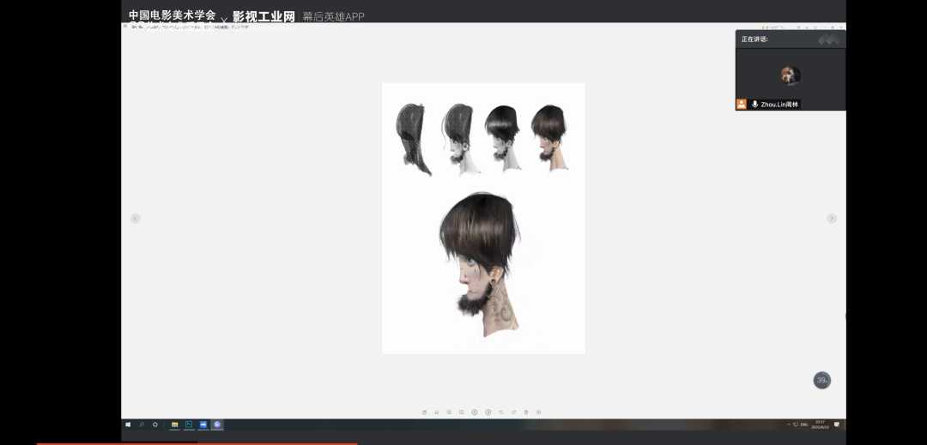Screen dimensions: 927x445
Task: Open File Explorer from taskbar
Action: 174,424
